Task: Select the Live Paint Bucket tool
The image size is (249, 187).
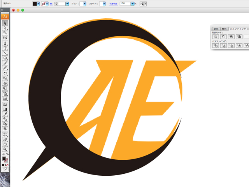Action: point(5,124)
